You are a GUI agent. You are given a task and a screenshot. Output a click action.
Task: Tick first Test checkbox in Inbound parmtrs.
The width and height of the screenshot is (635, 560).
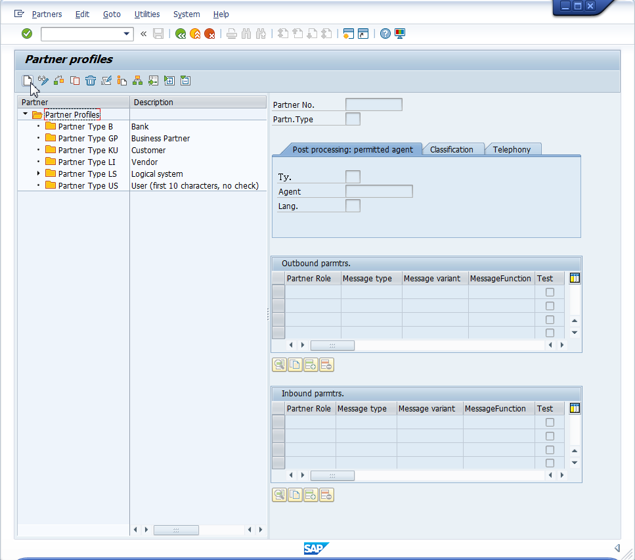[550, 422]
